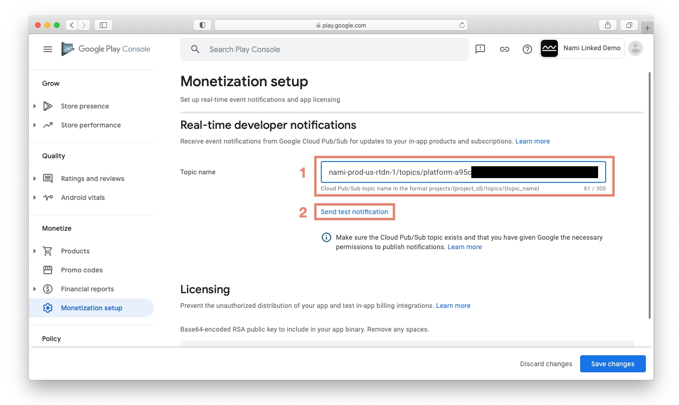Click the 81 / 300 character count
679x405 pixels.
click(595, 189)
